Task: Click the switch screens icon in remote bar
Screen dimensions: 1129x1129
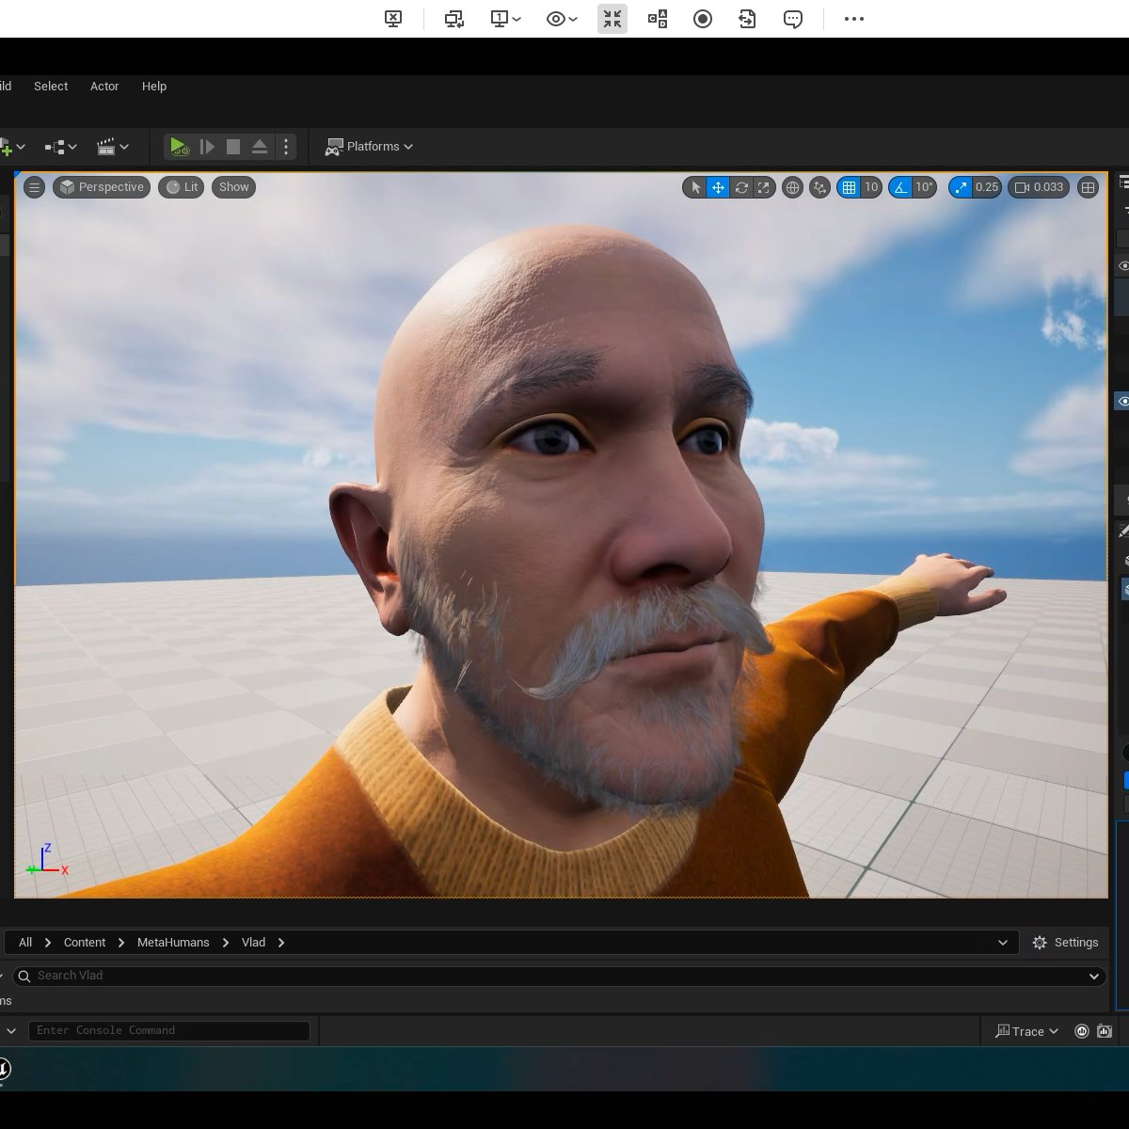Action: (x=454, y=19)
